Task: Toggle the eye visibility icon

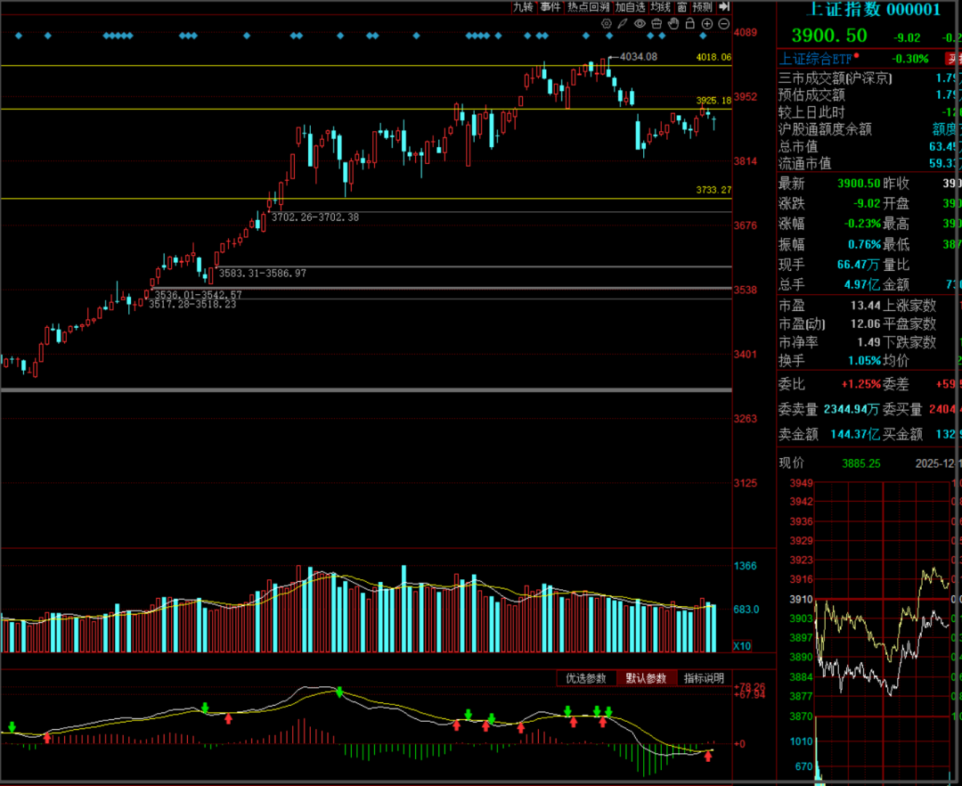Action: (x=640, y=23)
